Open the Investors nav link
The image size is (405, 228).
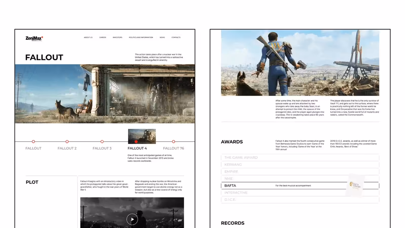pos(117,37)
